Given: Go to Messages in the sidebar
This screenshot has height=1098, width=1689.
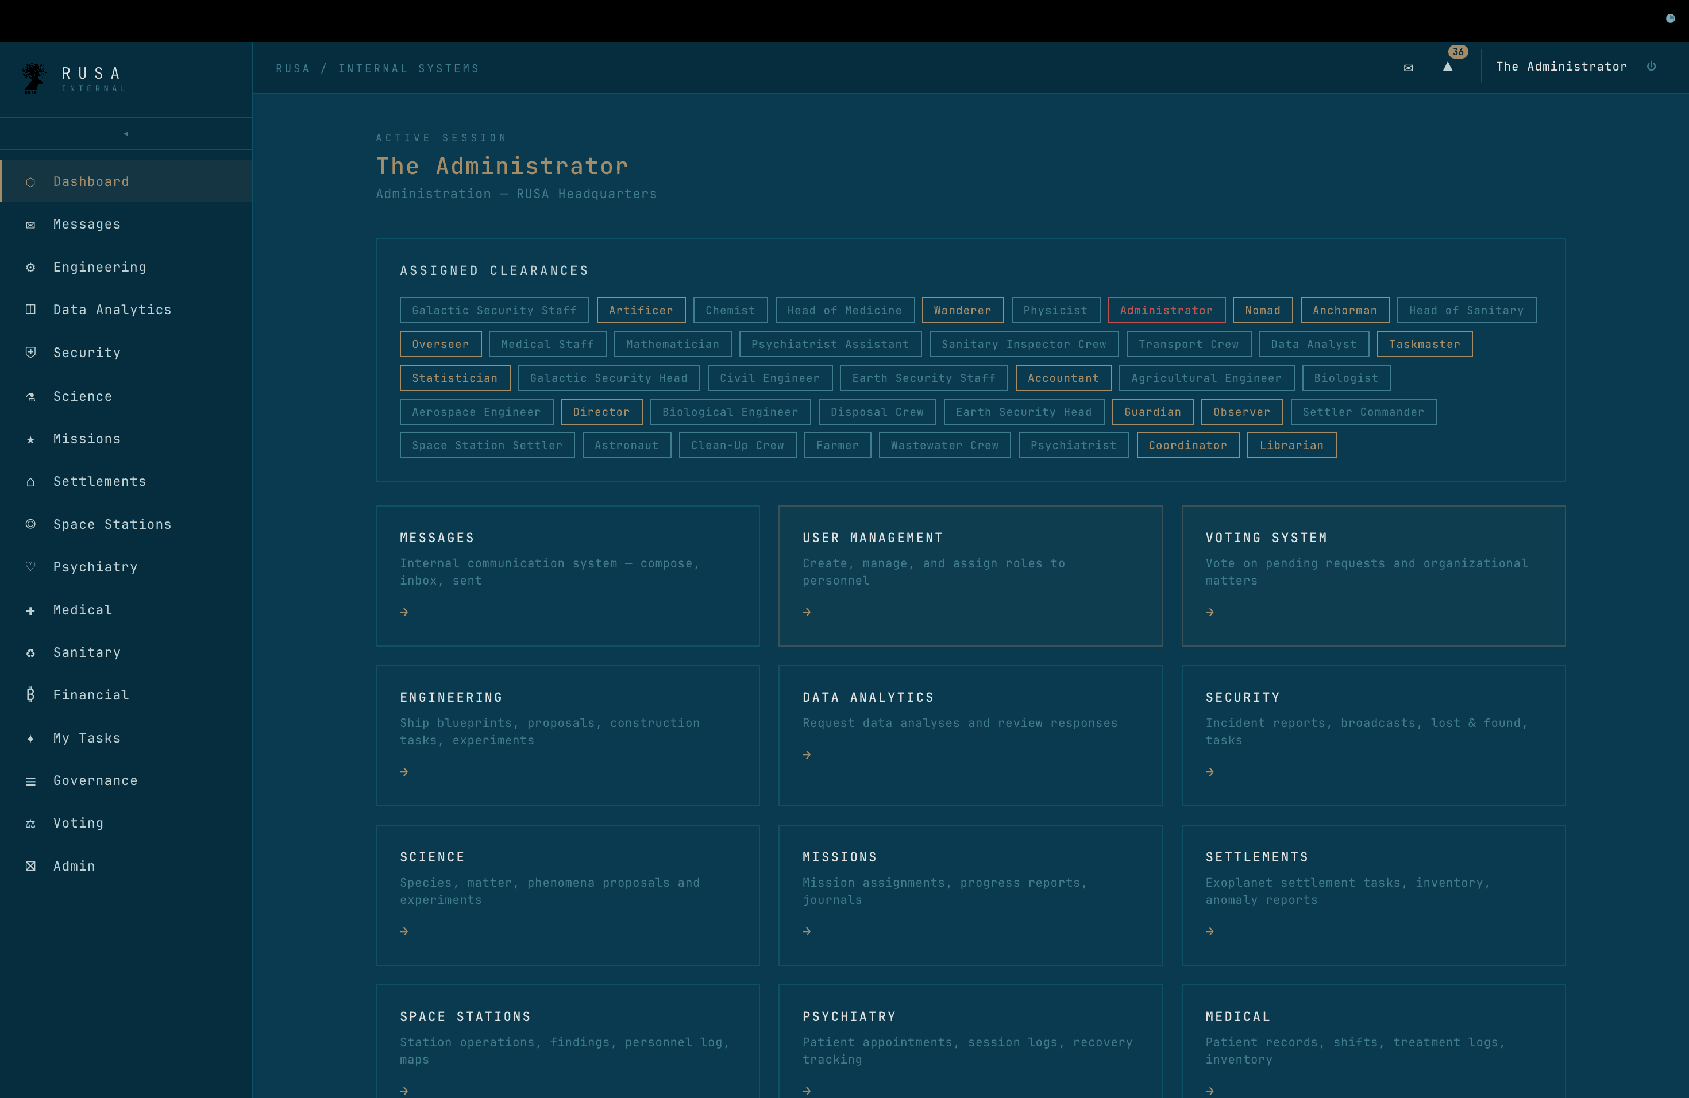Looking at the screenshot, I should click(x=126, y=224).
